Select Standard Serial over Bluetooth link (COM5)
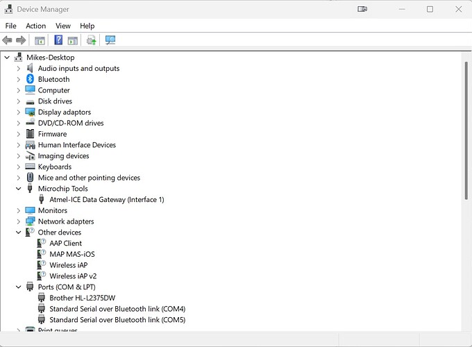 pyautogui.click(x=117, y=320)
